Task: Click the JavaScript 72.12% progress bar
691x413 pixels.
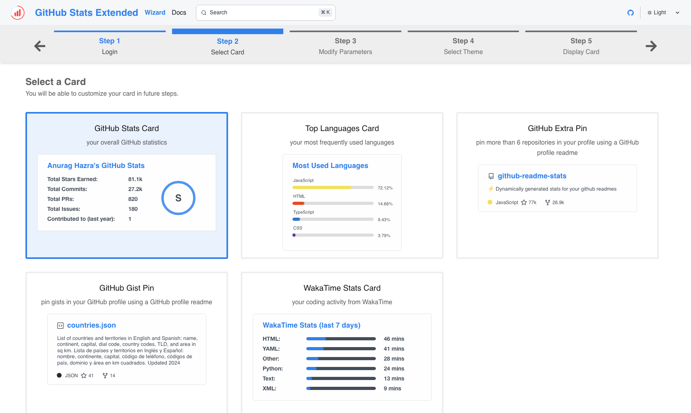Action: point(333,187)
